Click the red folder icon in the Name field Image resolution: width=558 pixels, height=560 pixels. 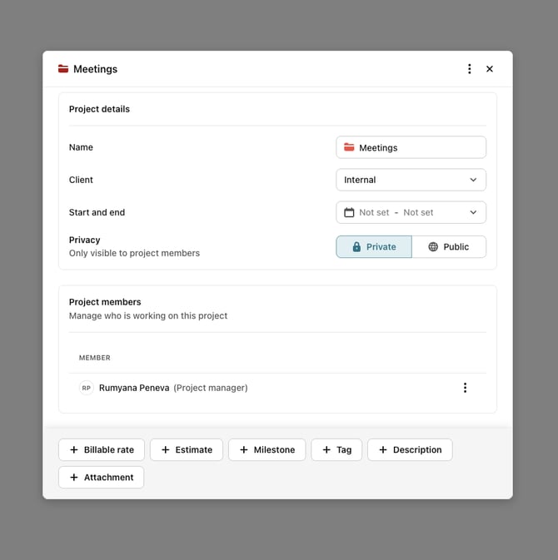pyautogui.click(x=349, y=147)
